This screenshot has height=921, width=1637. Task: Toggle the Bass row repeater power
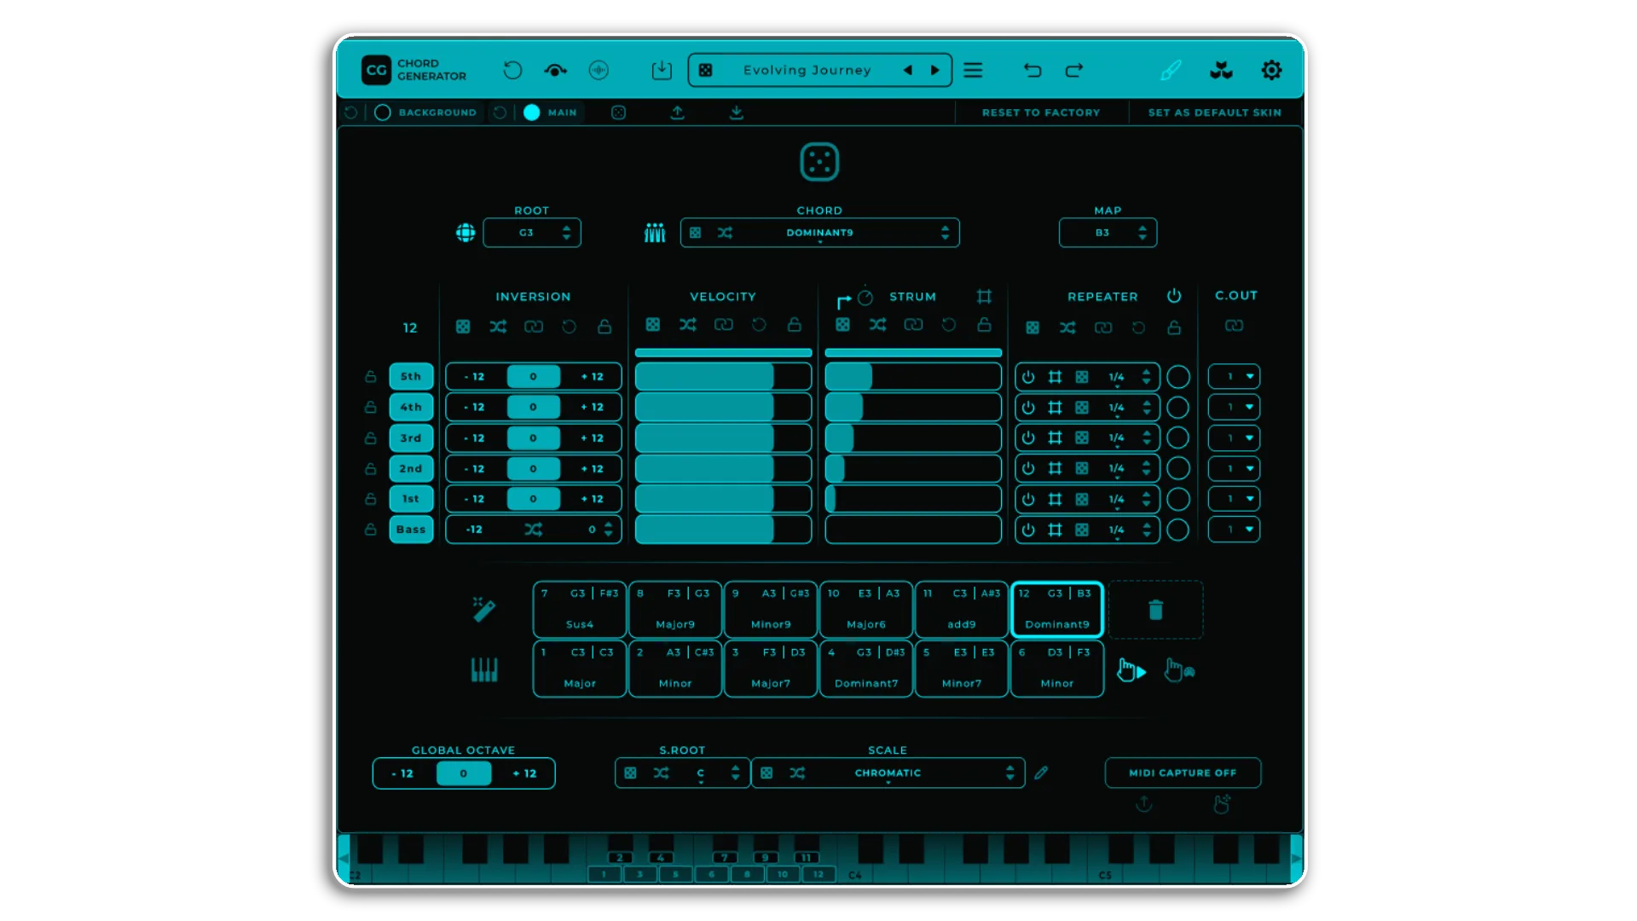[1028, 530]
